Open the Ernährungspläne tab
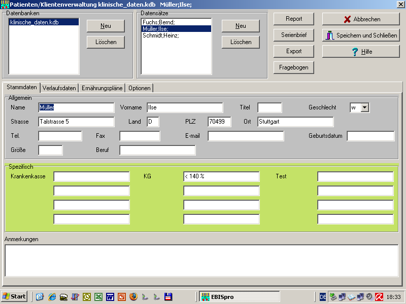This screenshot has height=304, width=406. 102,88
